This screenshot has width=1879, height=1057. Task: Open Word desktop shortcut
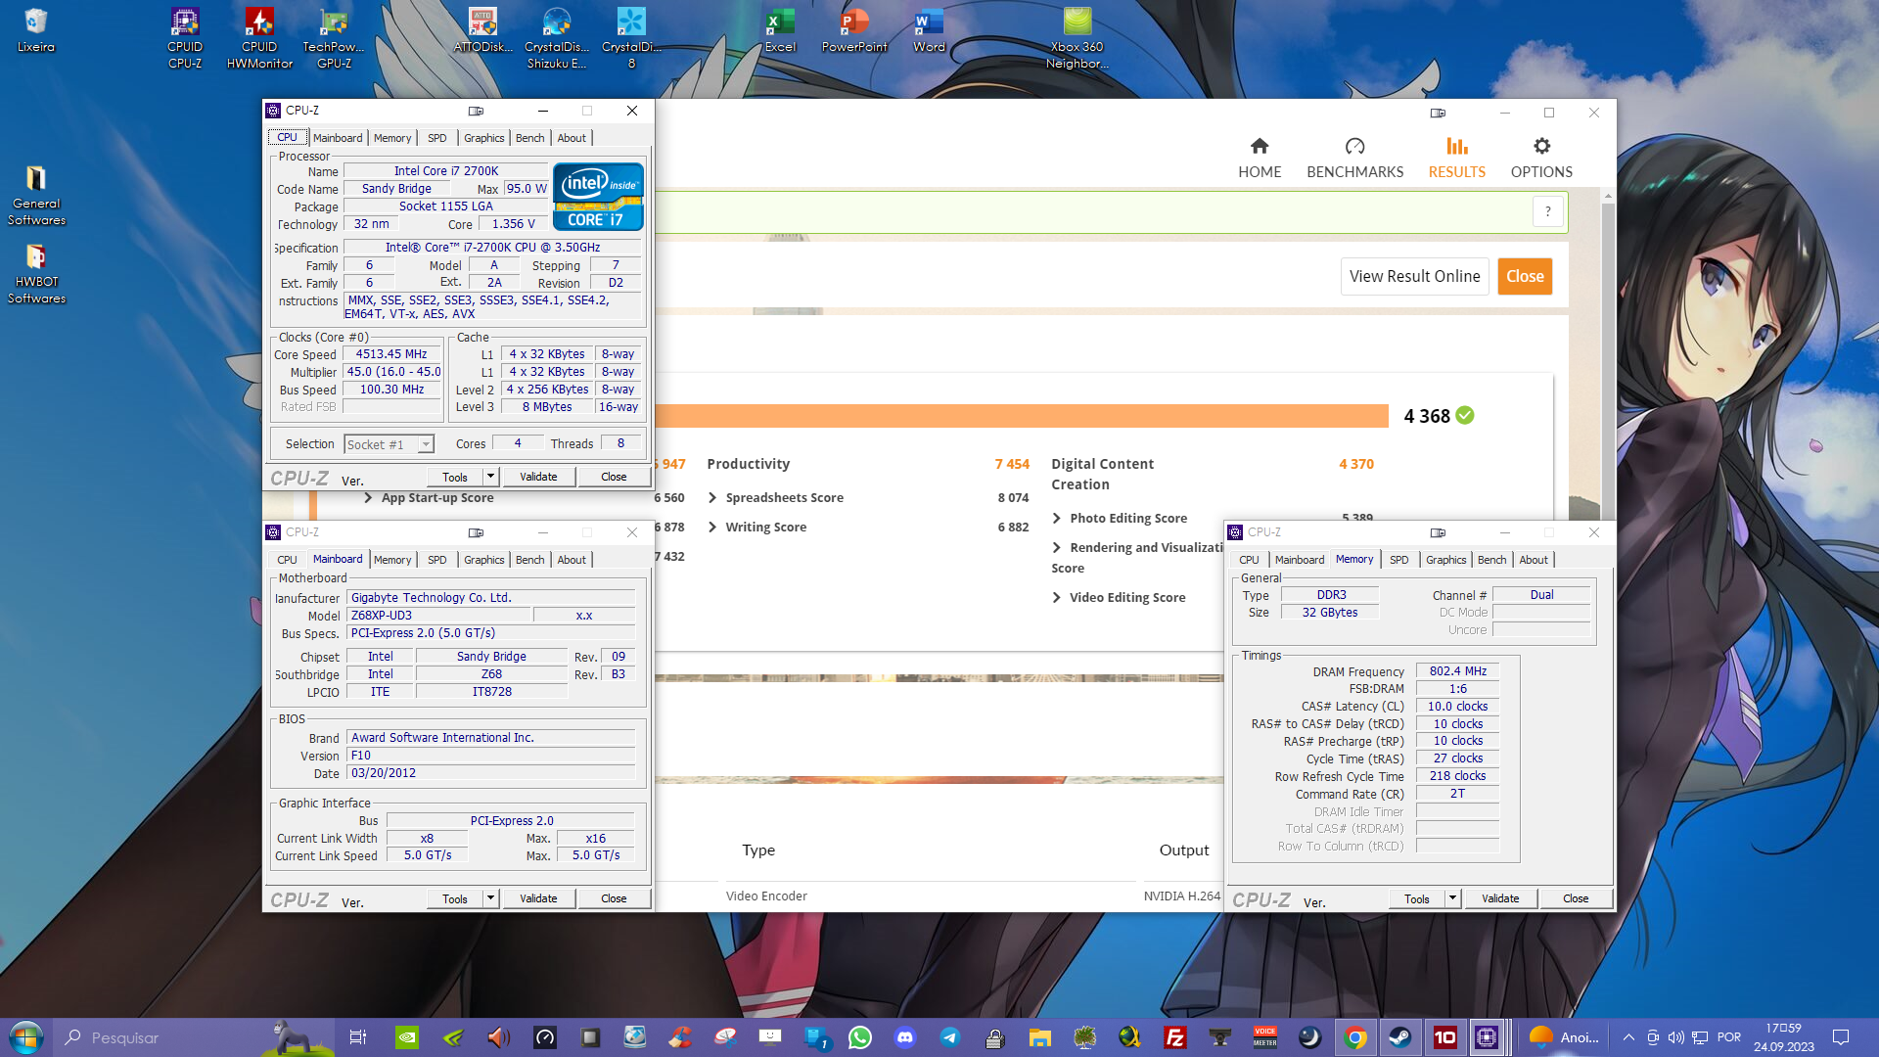pos(929,31)
